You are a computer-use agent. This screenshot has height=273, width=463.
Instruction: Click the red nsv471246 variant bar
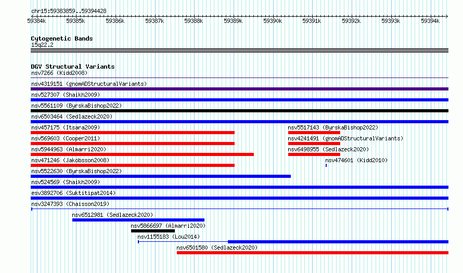[x=133, y=165]
